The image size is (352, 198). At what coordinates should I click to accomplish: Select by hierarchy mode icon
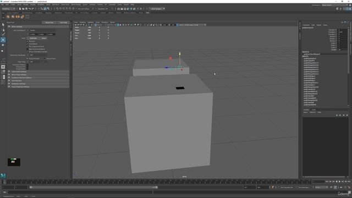42,9
